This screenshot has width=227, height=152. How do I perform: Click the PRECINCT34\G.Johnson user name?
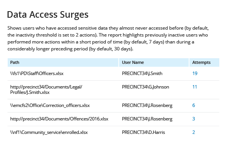pos(145,87)
